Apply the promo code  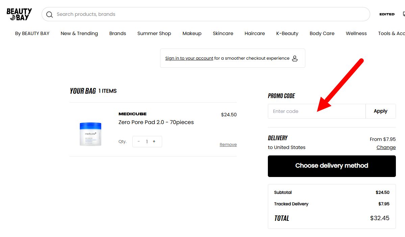click(x=380, y=111)
